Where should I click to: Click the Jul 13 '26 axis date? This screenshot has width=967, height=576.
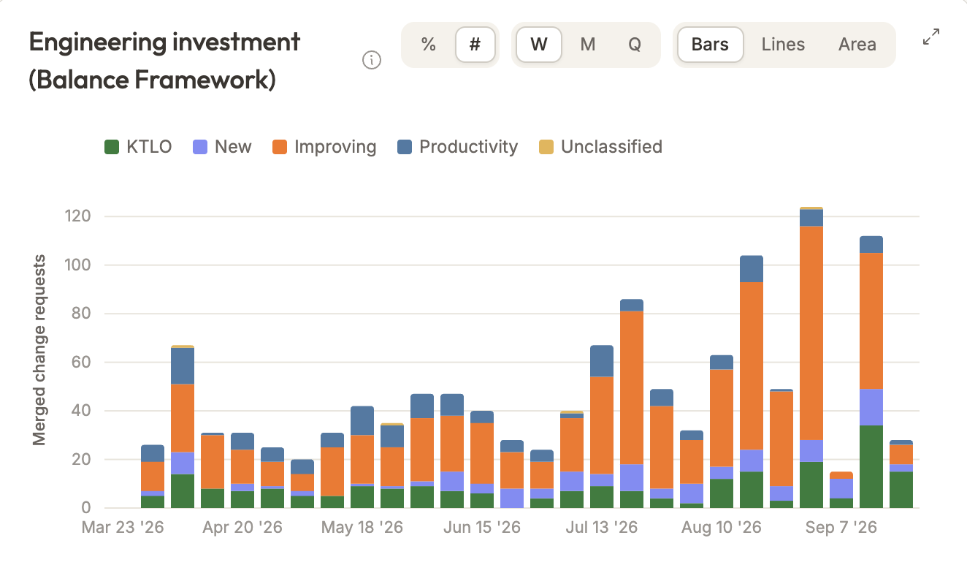coord(601,527)
